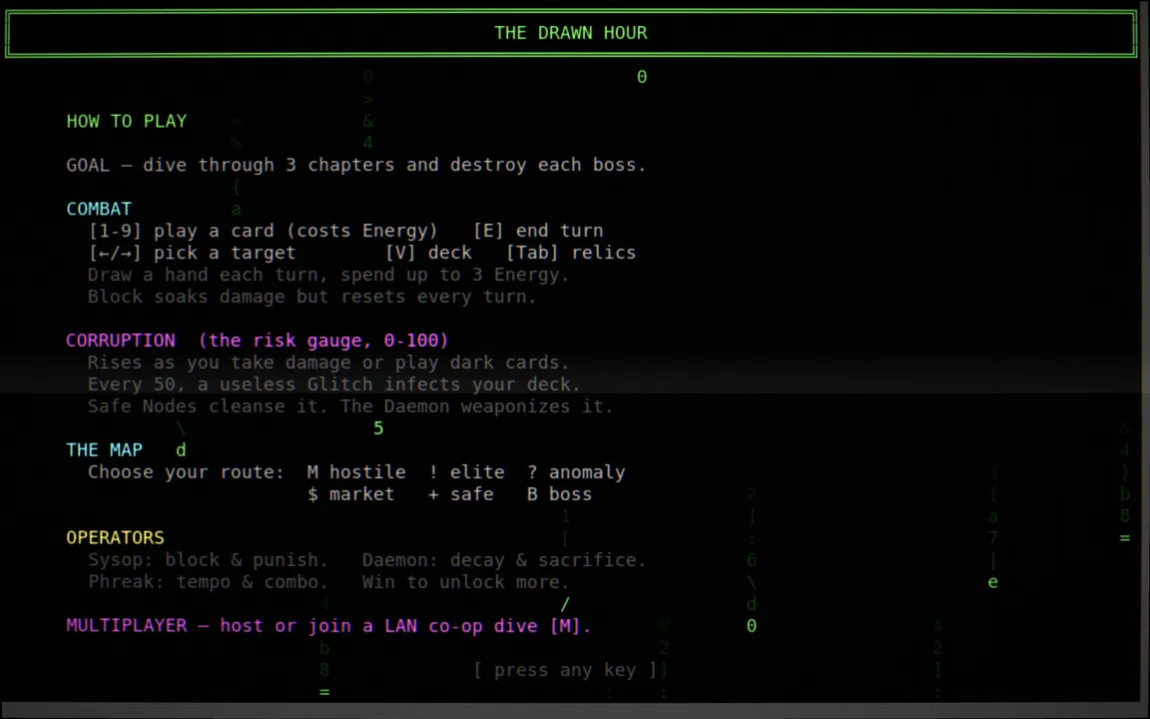
Task: Select the $ market map symbol
Action: 351,493
